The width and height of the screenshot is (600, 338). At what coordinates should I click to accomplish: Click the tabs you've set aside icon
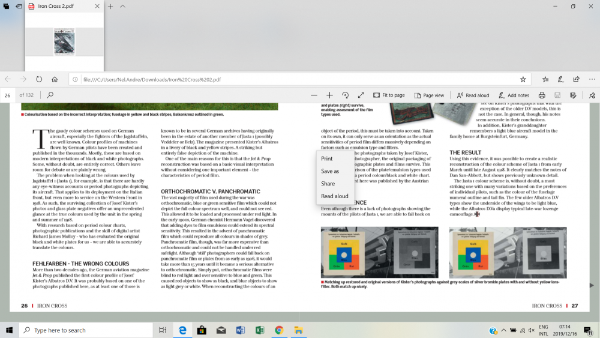(6, 6)
